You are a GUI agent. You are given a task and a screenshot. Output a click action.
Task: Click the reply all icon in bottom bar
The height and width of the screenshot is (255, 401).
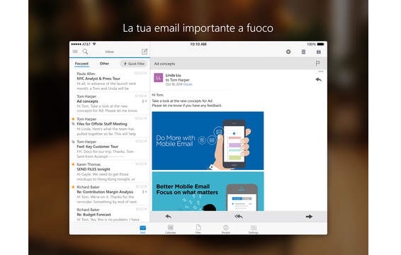click(238, 217)
